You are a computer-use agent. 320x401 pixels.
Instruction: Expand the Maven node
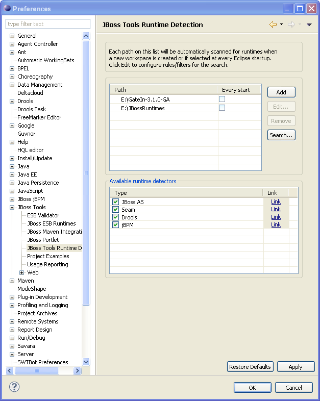(12, 281)
